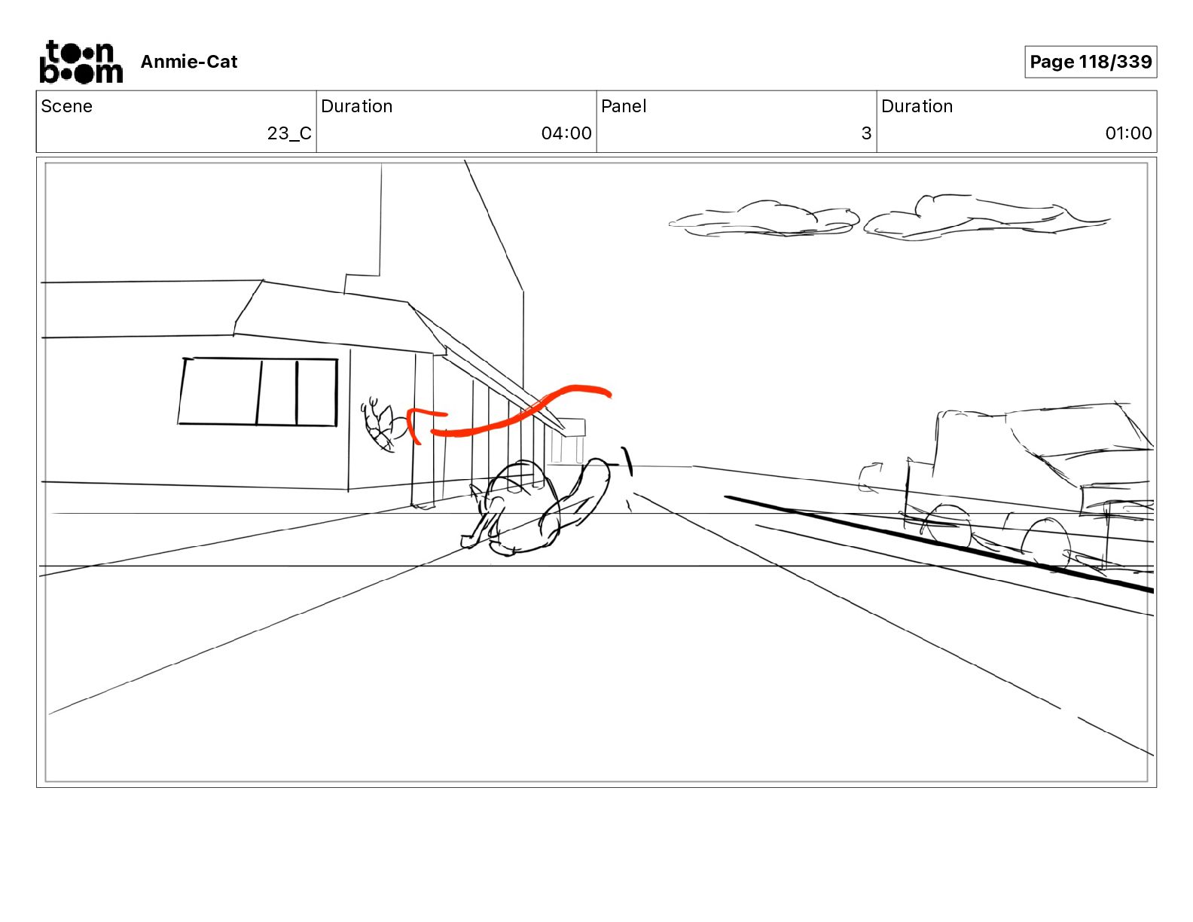Select the scene value '23_C'
Screen dimensions: 1193x922
[289, 133]
